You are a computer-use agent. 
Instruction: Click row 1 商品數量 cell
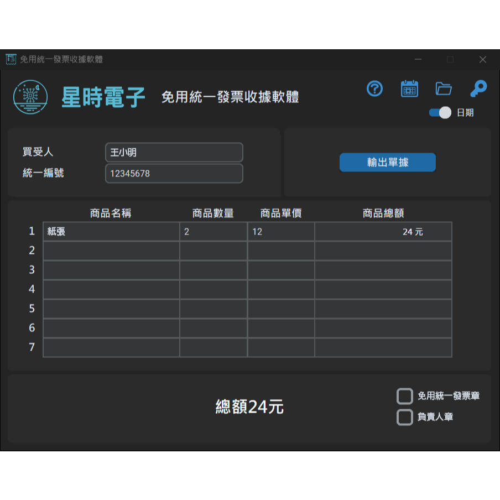(213, 232)
